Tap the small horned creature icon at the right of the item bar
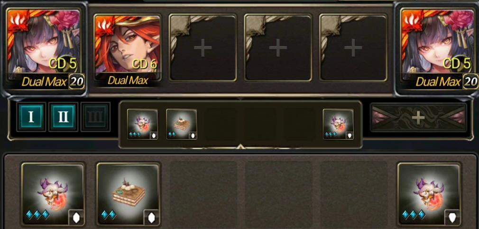 [338, 124]
